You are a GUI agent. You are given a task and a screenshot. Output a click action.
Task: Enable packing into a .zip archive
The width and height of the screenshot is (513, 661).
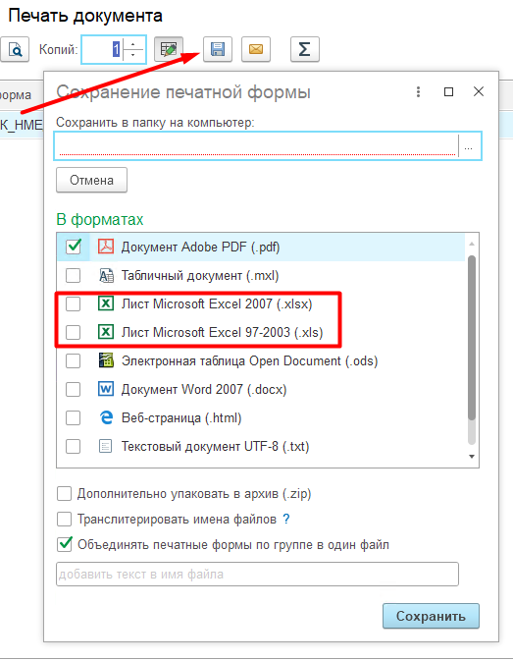64,494
